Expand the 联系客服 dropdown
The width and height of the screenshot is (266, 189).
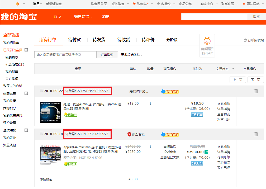coord(237,4)
